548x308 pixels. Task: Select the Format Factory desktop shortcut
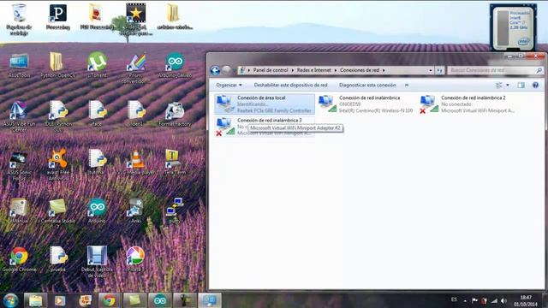pos(175,114)
